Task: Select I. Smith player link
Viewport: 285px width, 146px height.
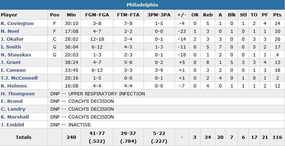Action: [11, 47]
